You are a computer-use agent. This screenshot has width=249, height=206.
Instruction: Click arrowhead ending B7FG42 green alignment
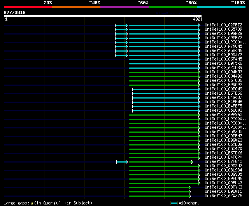pos(192,162)
